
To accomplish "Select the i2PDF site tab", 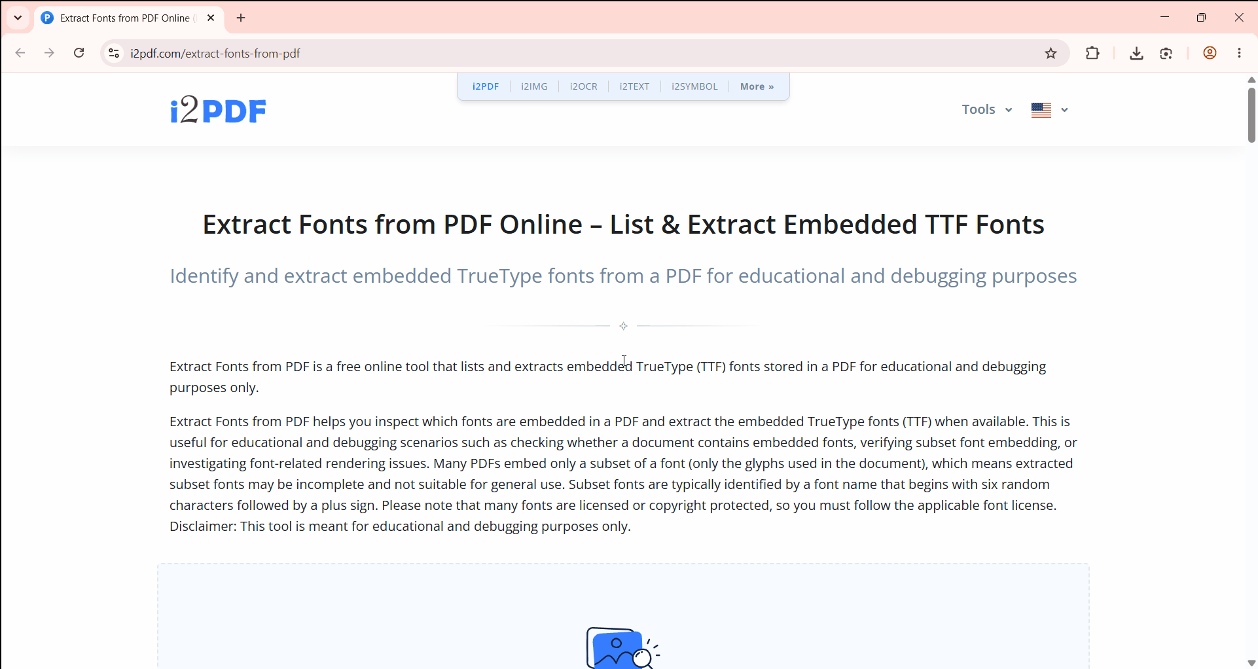I will [x=486, y=86].
